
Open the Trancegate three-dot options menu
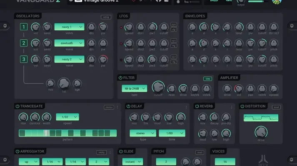tap(117, 107)
